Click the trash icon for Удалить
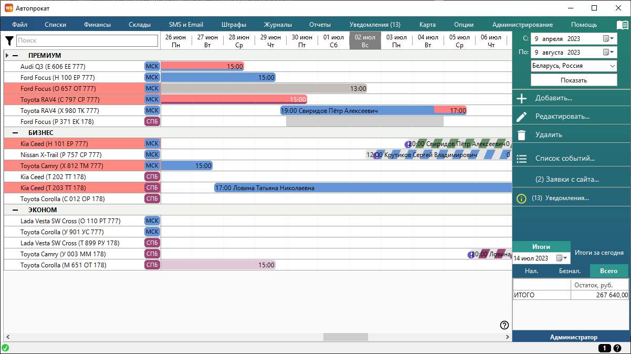 click(x=521, y=135)
